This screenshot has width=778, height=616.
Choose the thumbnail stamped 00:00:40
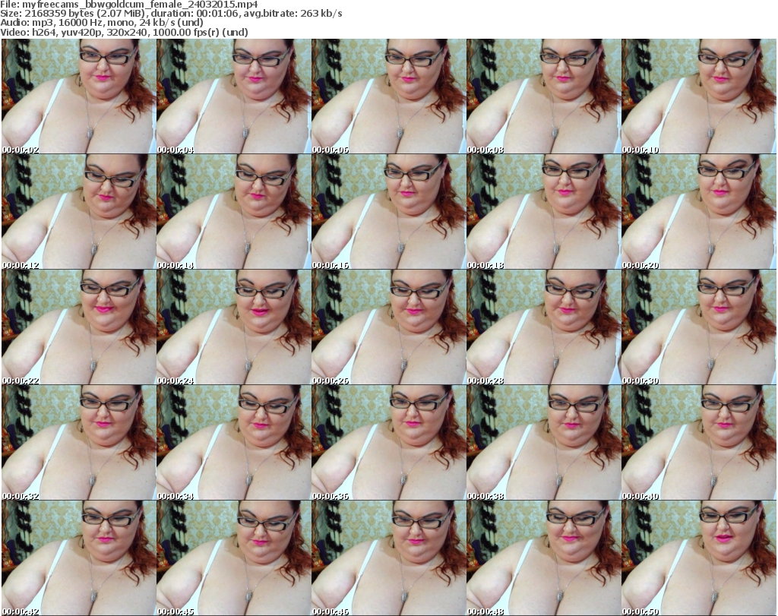pos(699,443)
